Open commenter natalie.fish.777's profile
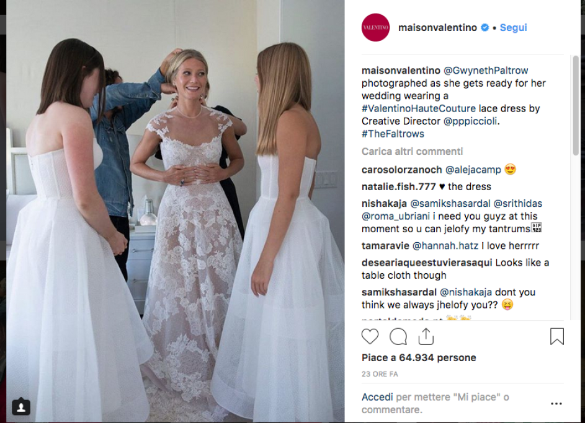Image resolution: width=585 pixels, height=423 pixels. point(398,186)
